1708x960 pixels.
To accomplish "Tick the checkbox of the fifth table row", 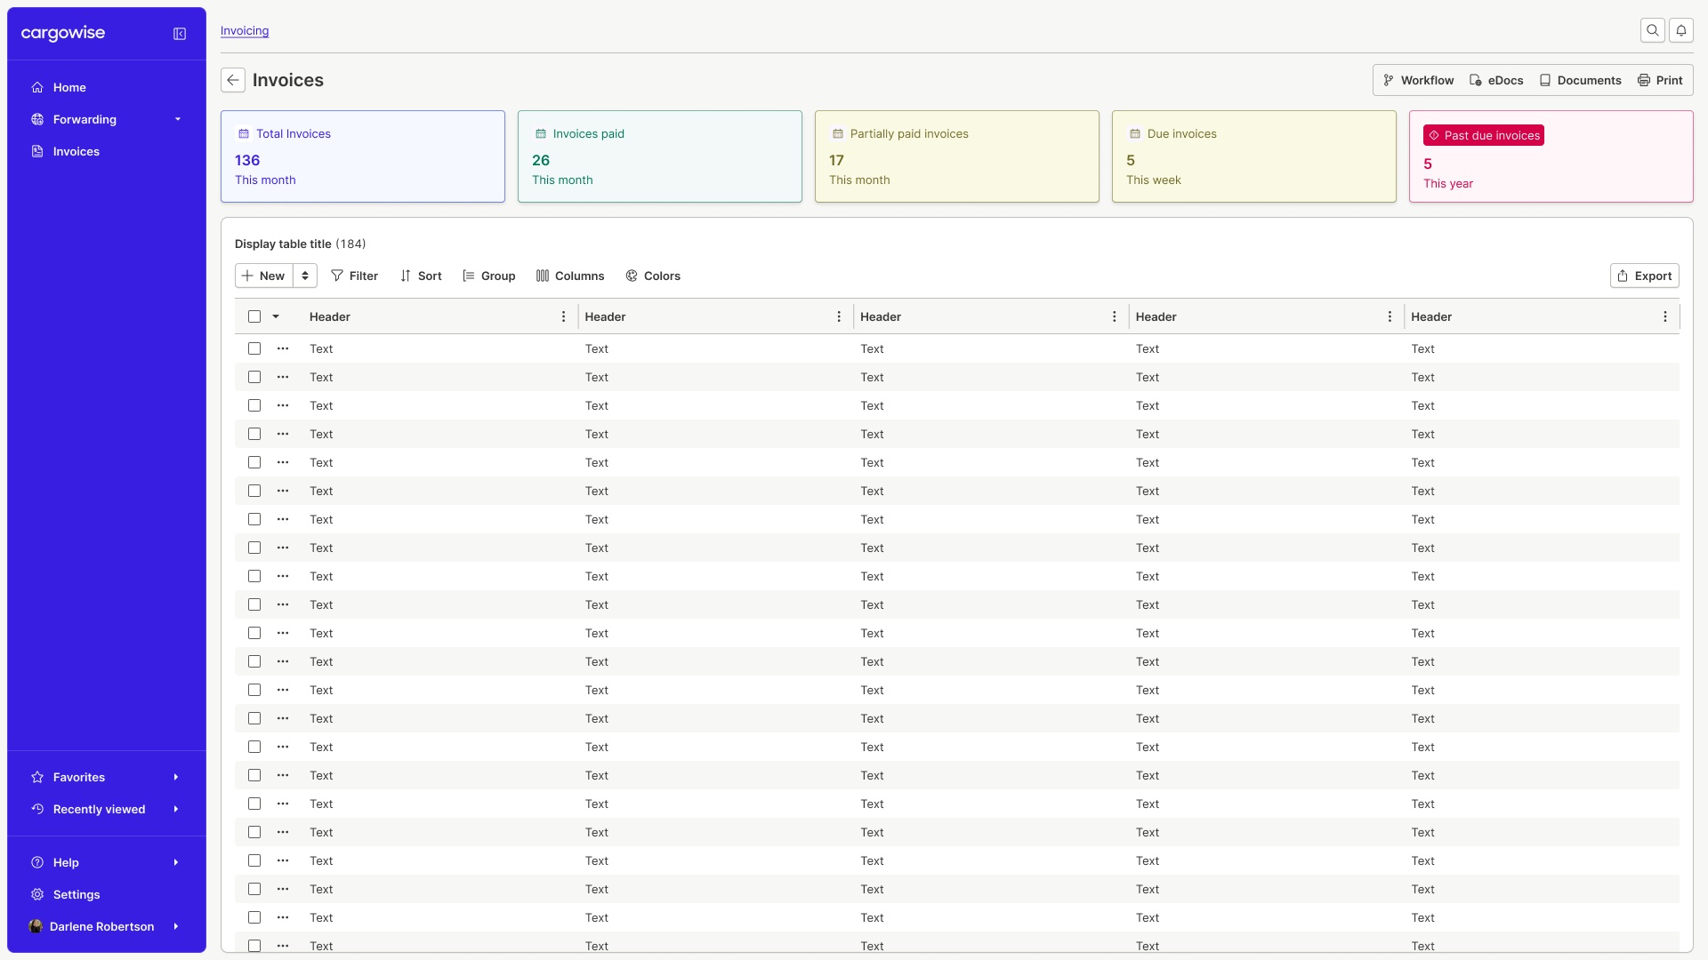I will [254, 462].
